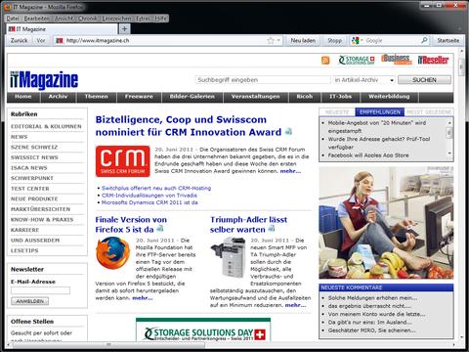
Task: Click the vertical page scrollbar
Action: pos(461,196)
